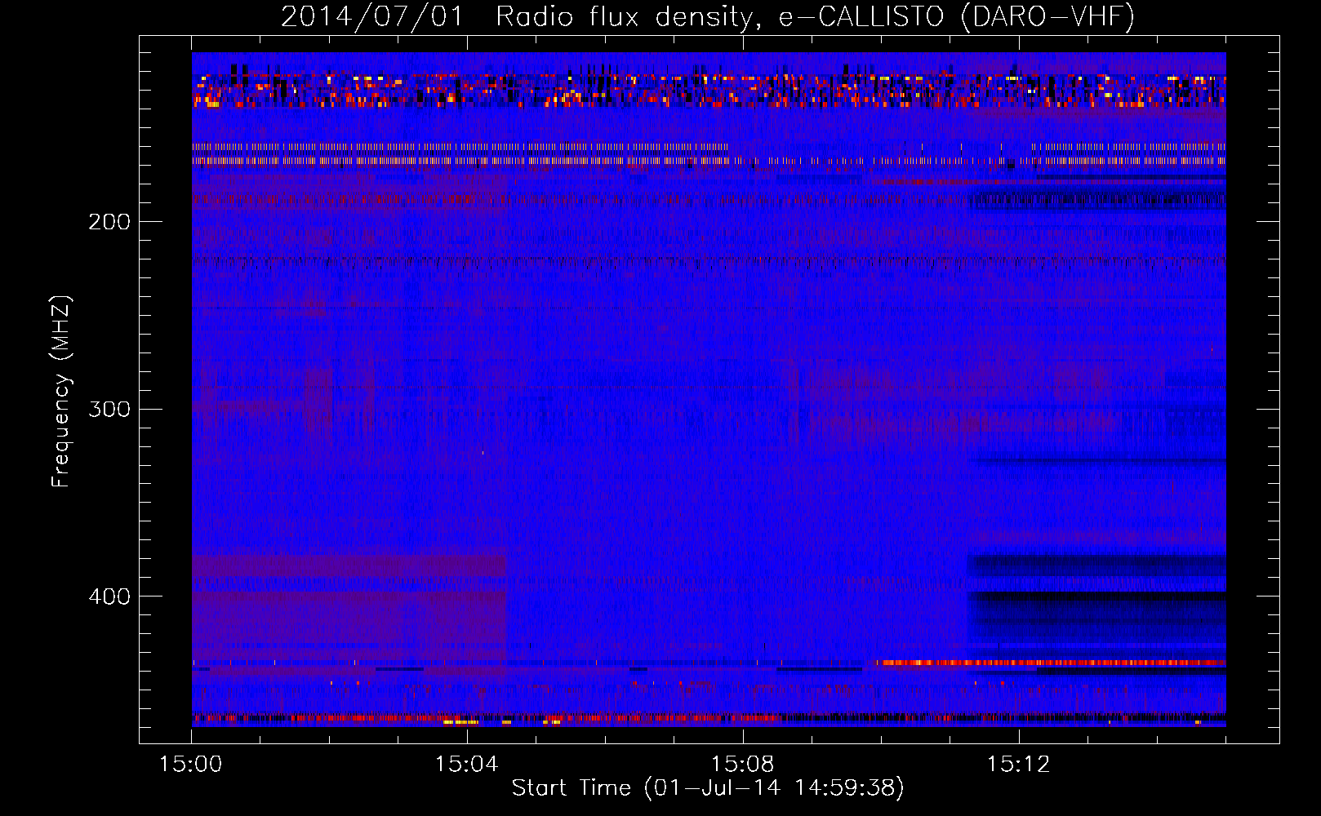Click the "15:12" time tick label
1321x816 pixels.
[x=1018, y=765]
